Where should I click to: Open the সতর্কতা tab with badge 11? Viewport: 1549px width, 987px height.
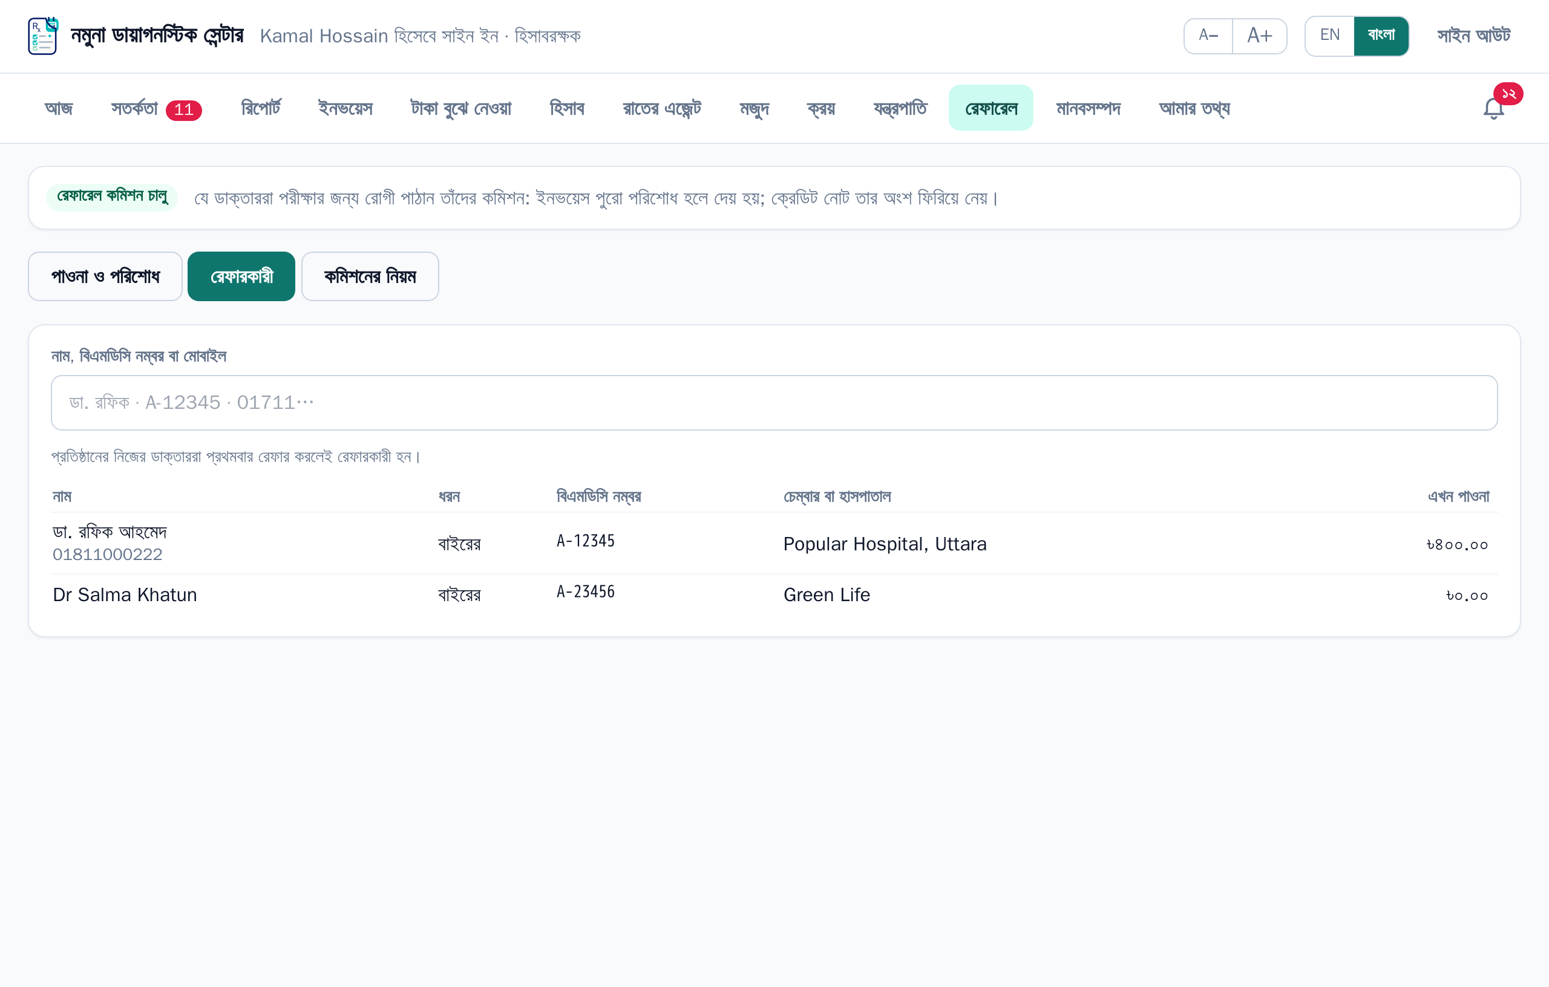pyautogui.click(x=156, y=108)
